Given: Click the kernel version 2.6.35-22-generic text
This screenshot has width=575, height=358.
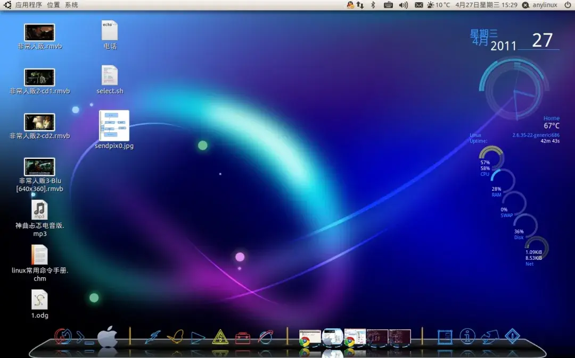Looking at the screenshot, I should click(536, 135).
